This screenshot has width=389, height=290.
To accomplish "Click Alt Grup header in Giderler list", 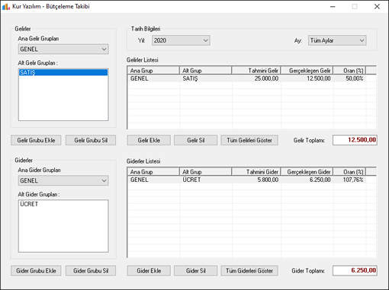I will click(205, 172).
